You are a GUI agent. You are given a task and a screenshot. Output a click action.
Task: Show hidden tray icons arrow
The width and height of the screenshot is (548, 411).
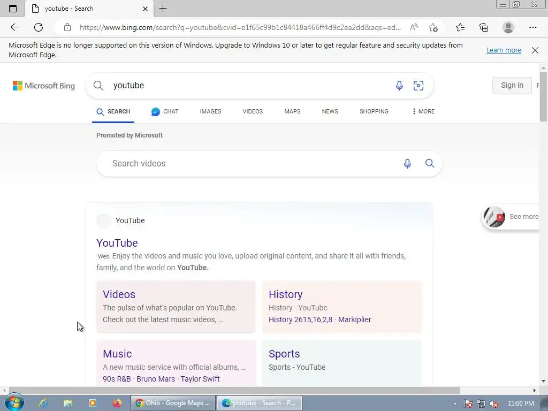455,404
